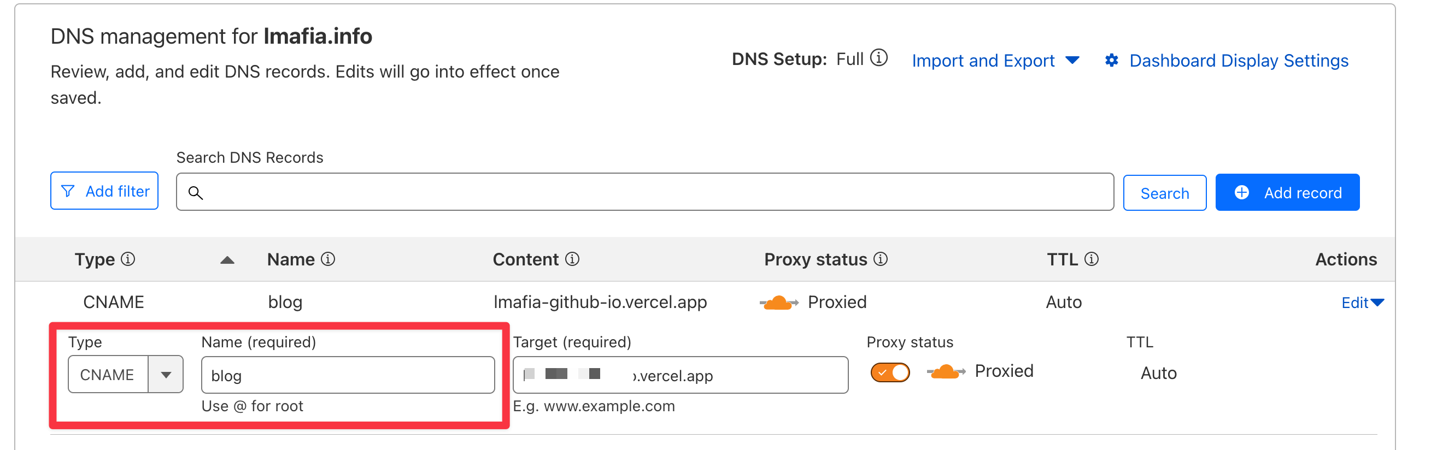Click the Content column info icon

click(572, 259)
